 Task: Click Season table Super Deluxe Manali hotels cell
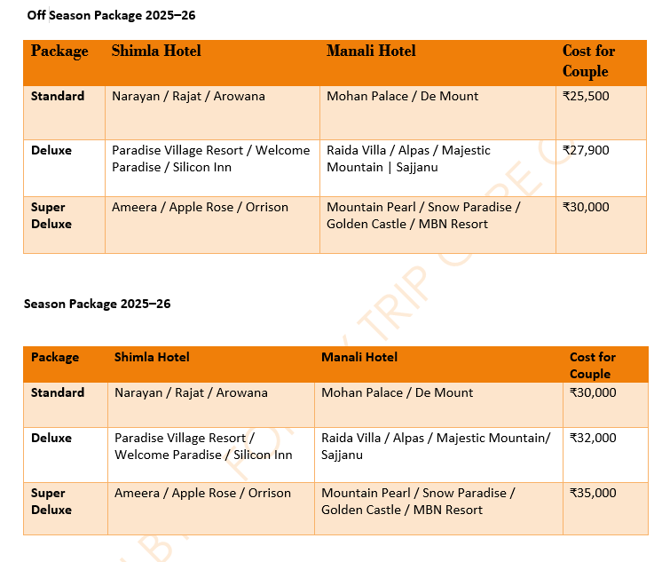[417, 502]
